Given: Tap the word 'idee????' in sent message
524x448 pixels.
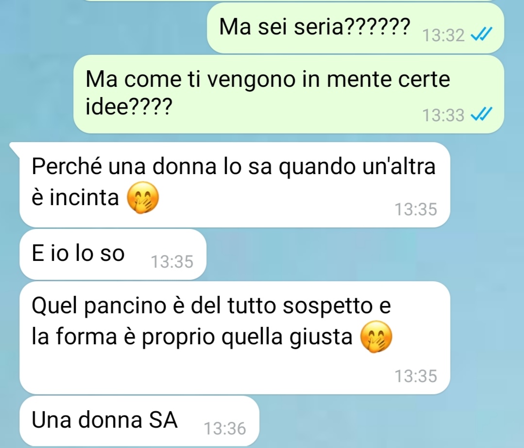Looking at the screenshot, I should coord(129,107).
